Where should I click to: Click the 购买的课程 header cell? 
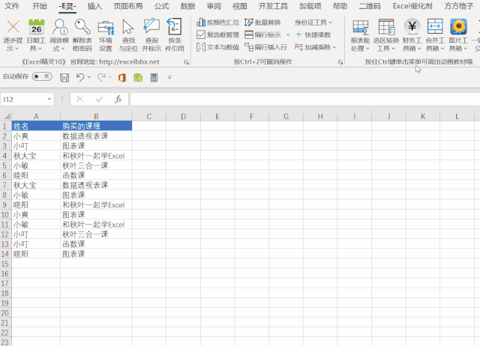coord(96,126)
